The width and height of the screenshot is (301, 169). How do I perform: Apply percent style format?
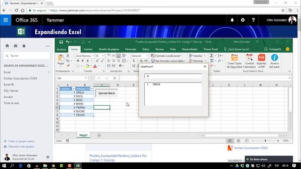pos(141,61)
